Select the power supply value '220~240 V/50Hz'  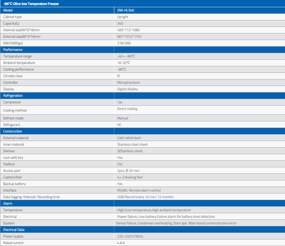click(130, 236)
